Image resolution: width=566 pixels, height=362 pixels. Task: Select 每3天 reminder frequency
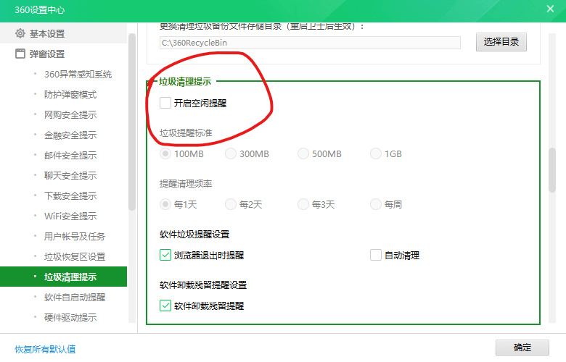(x=303, y=205)
